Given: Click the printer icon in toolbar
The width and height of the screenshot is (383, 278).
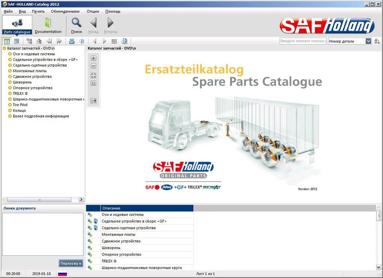Looking at the screenshot, I should click(72, 41).
